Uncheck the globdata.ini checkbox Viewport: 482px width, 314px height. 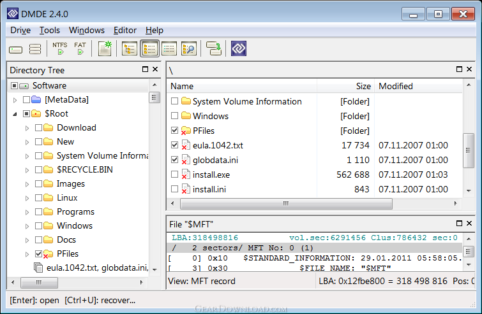[174, 159]
